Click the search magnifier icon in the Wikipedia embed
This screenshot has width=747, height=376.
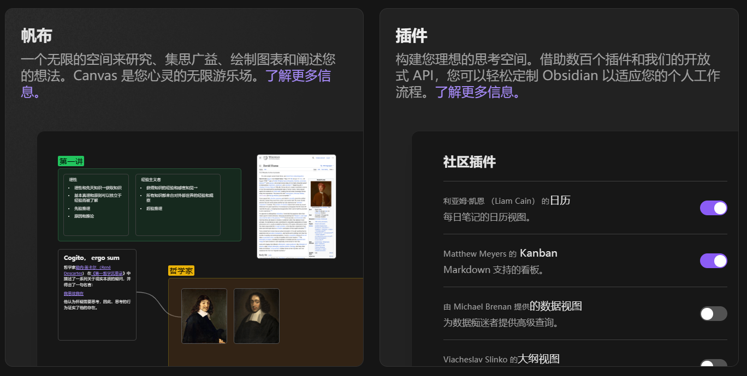[x=313, y=158]
